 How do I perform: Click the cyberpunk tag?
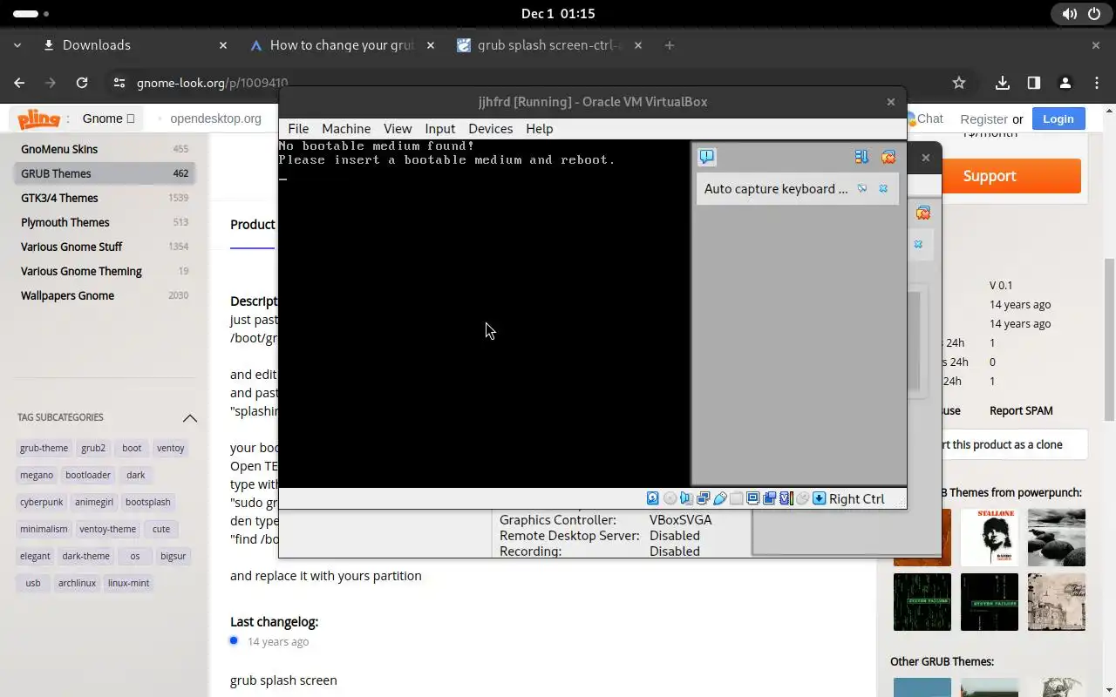click(42, 502)
